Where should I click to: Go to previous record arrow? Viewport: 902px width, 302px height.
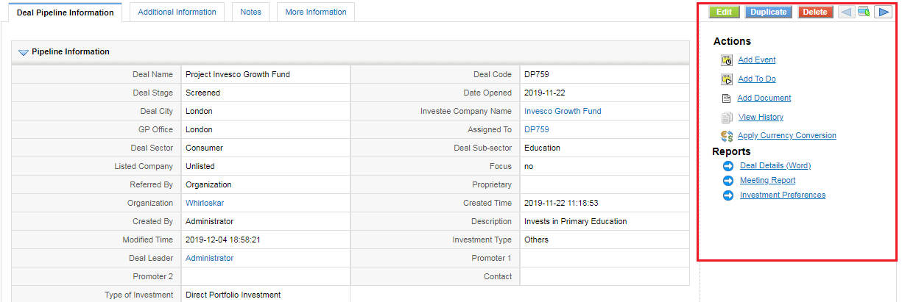tap(847, 12)
